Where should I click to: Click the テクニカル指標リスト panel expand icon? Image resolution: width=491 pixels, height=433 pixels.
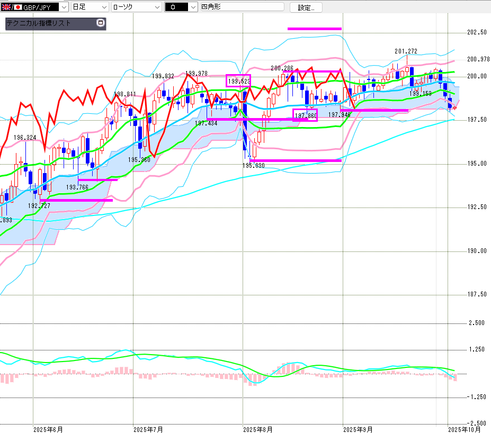100,23
